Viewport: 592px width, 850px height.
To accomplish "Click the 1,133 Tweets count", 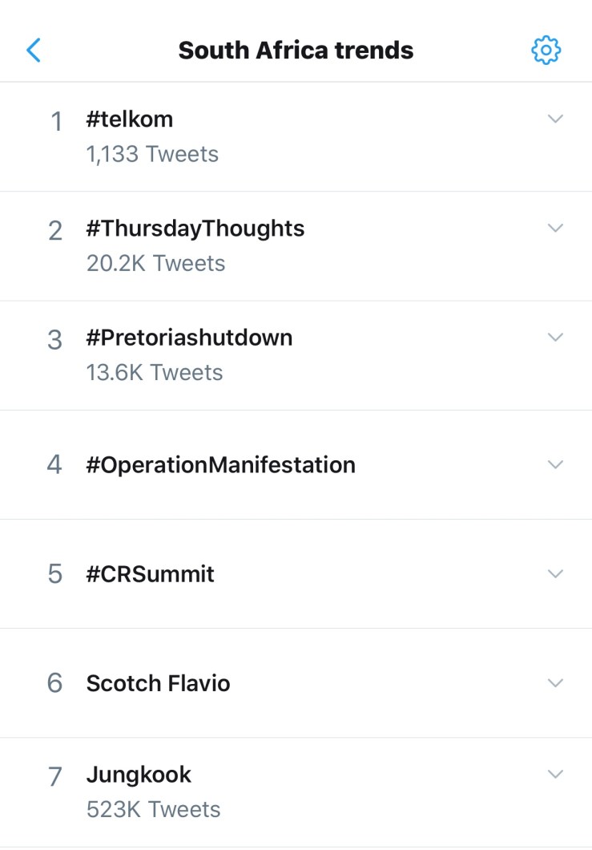I will click(152, 154).
